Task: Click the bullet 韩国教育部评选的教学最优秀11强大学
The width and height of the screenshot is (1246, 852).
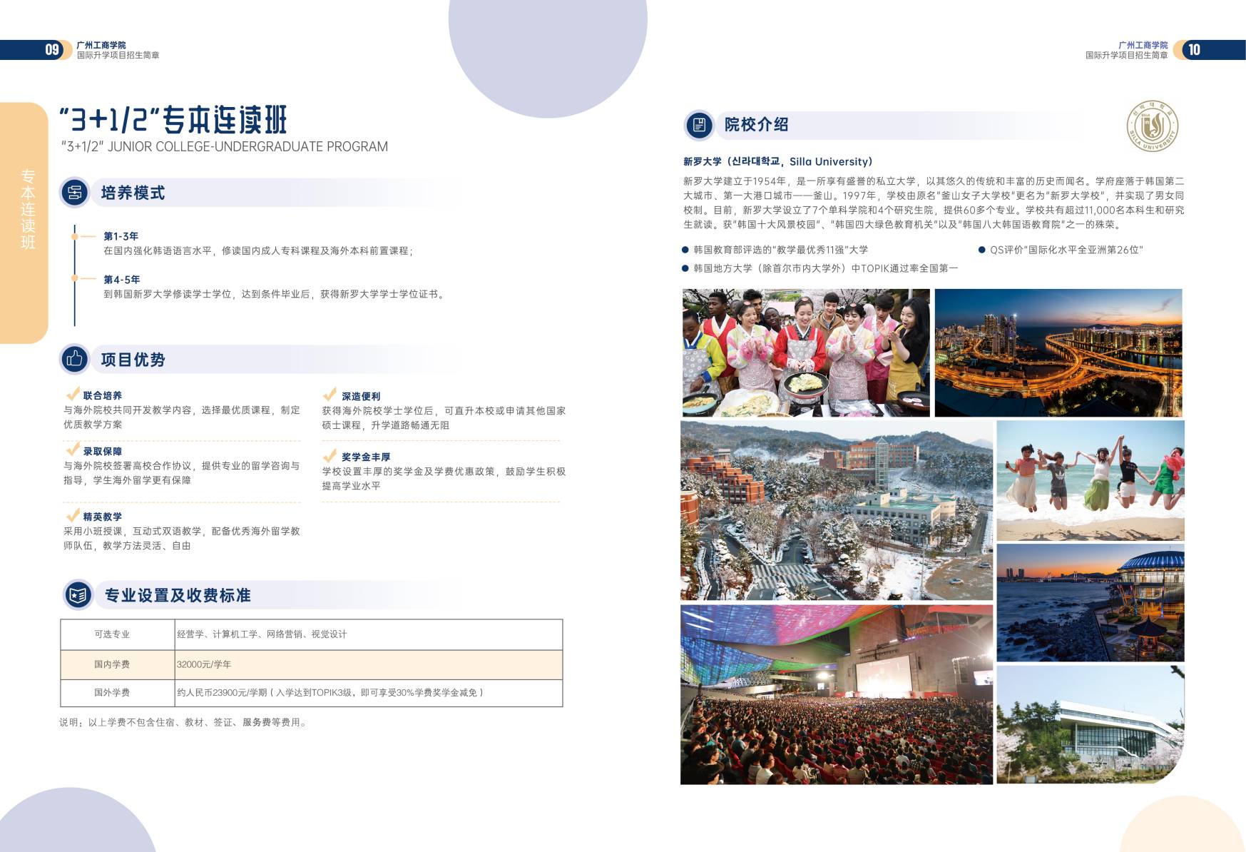Action: coord(781,250)
